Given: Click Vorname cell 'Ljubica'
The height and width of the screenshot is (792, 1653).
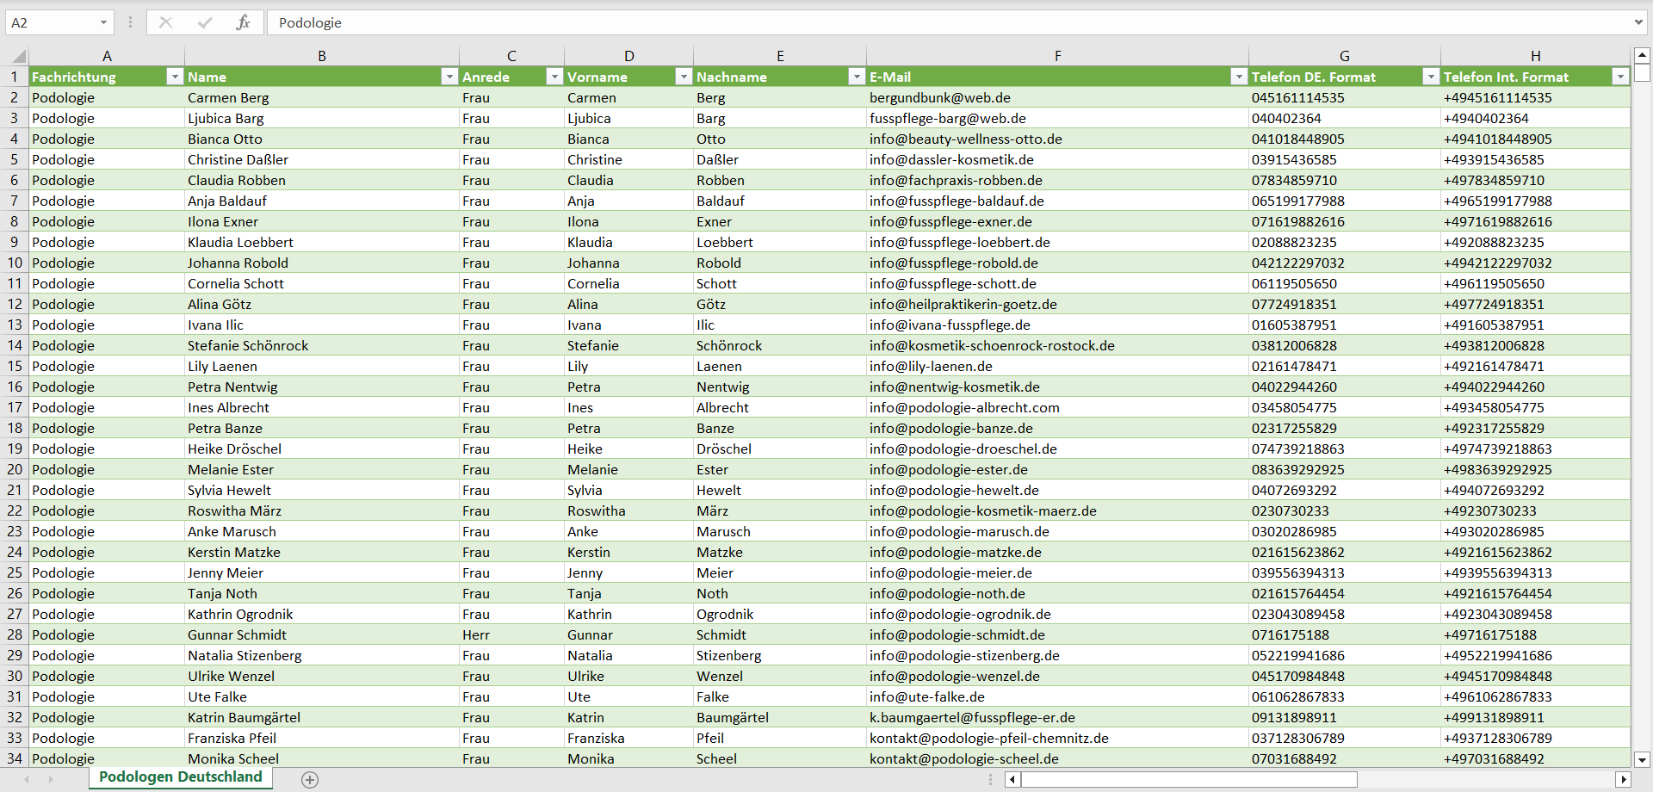Looking at the screenshot, I should [628, 118].
